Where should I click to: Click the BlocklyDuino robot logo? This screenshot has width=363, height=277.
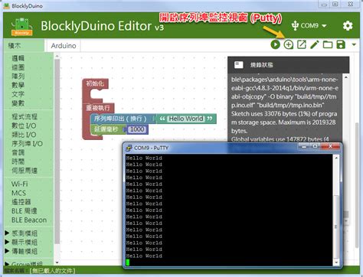point(22,27)
